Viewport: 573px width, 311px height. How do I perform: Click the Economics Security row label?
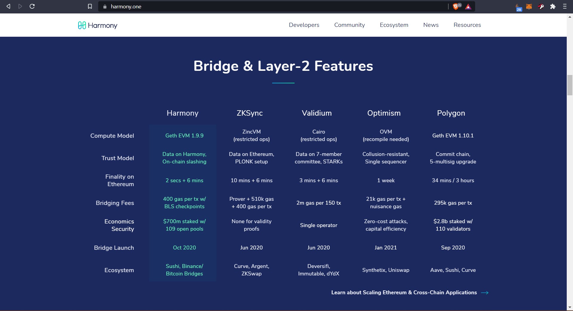click(x=119, y=225)
